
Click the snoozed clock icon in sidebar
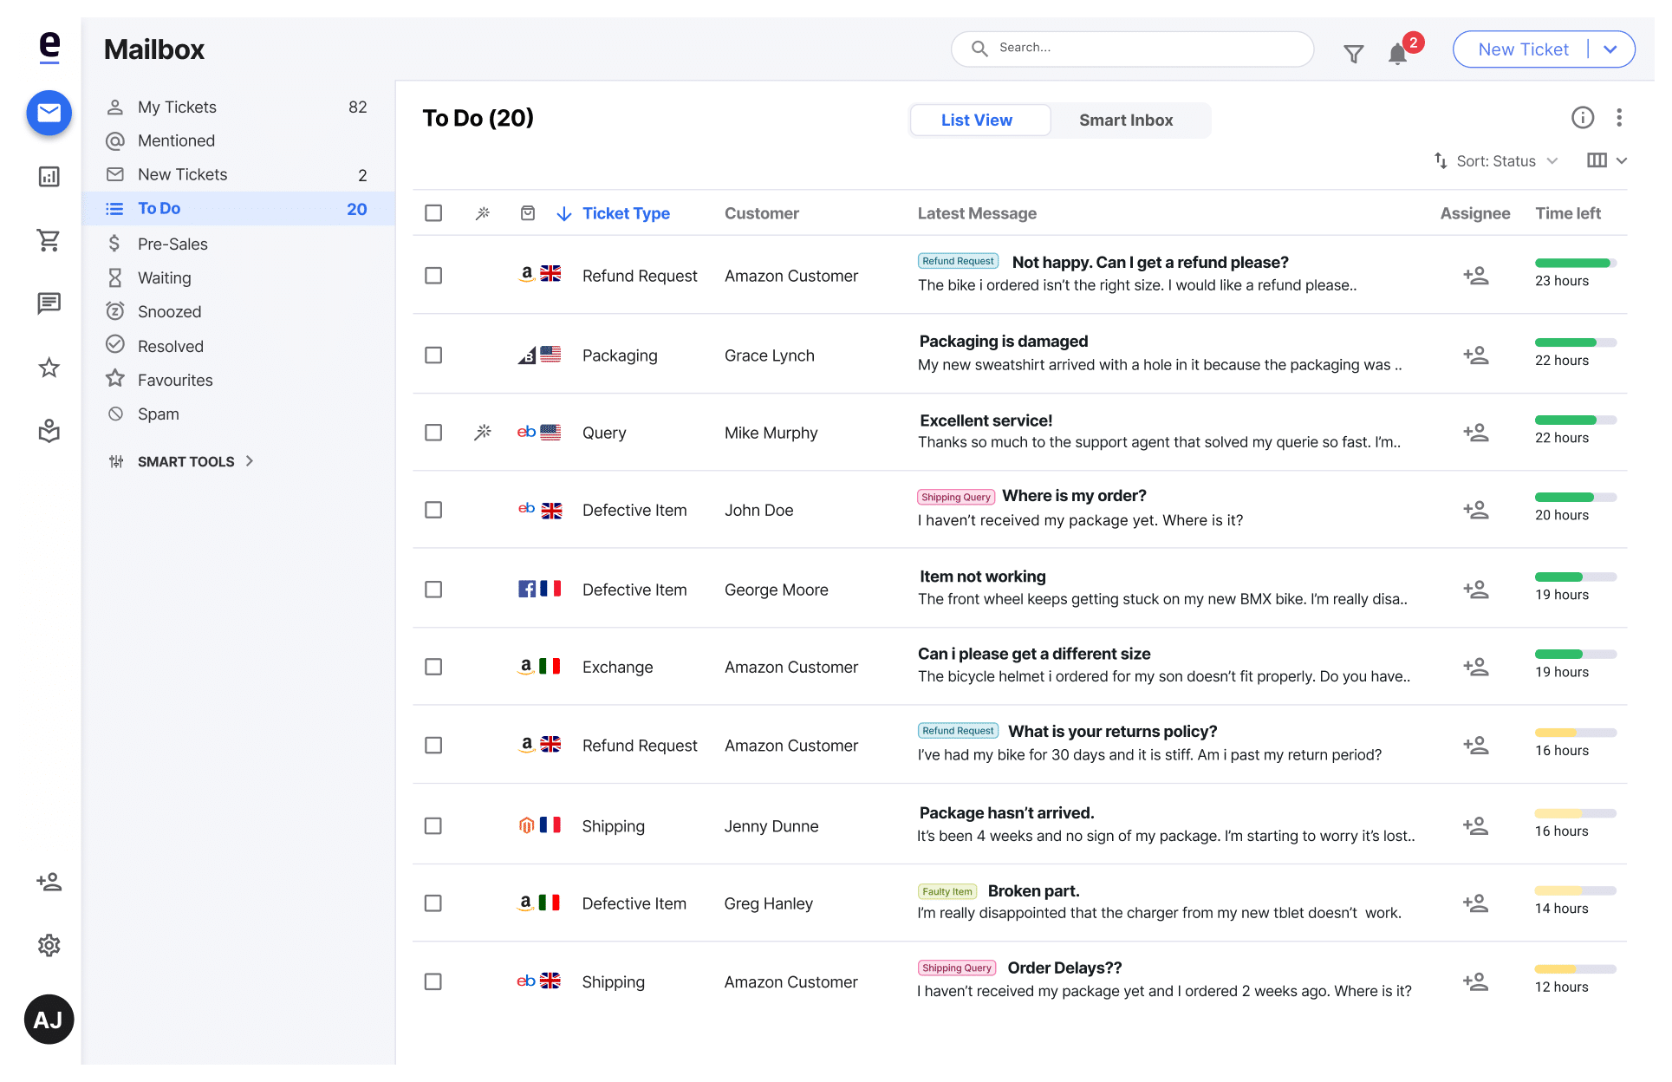pyautogui.click(x=114, y=312)
